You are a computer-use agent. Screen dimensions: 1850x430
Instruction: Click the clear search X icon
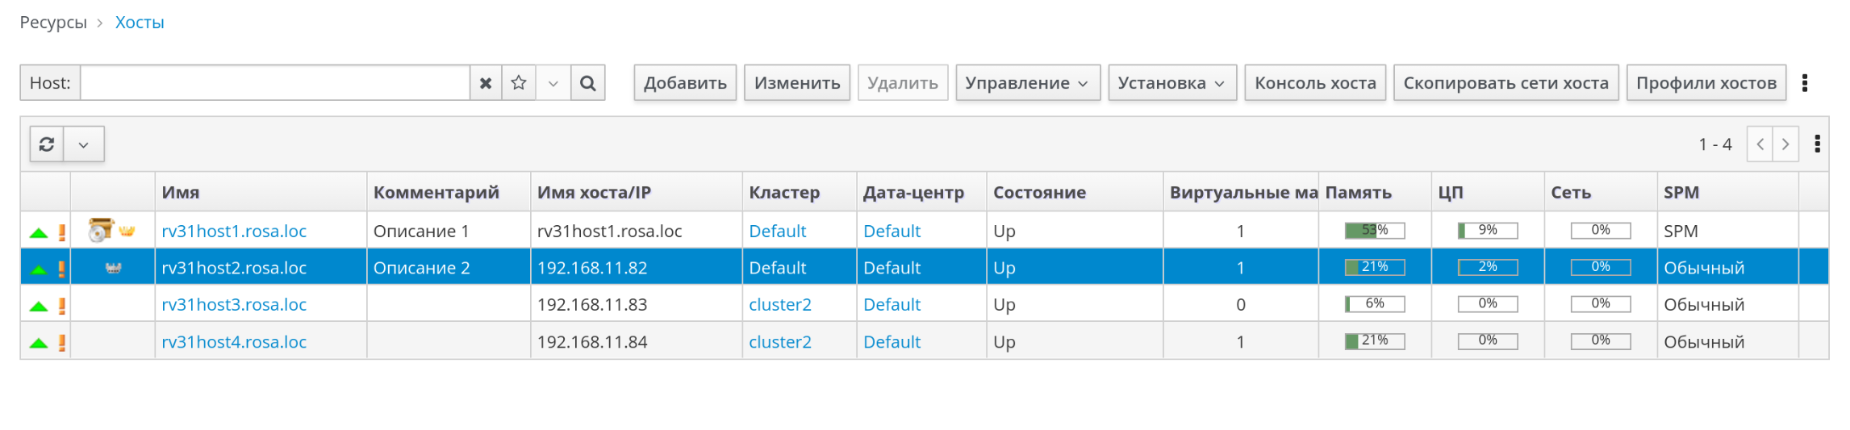click(485, 83)
